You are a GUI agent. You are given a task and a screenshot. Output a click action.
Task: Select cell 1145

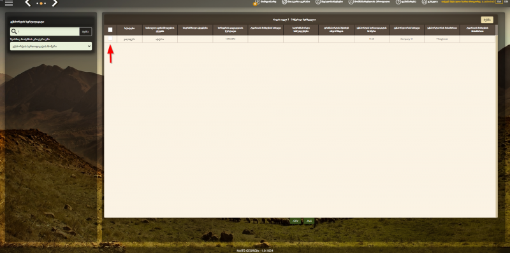tap(372, 39)
